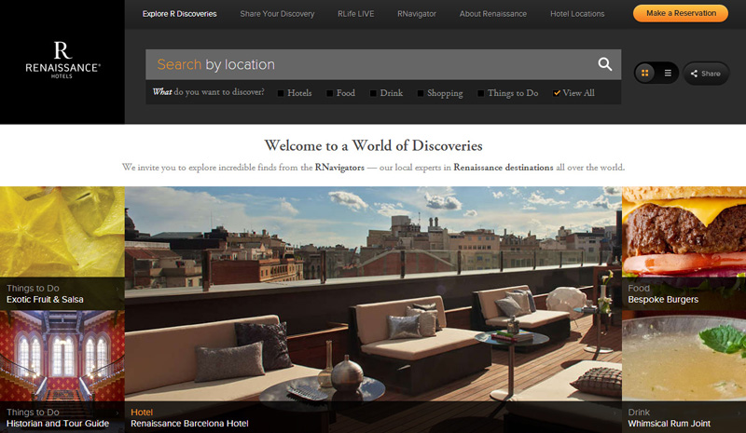Click the Welcome to a World of Discoveries heading

click(374, 145)
